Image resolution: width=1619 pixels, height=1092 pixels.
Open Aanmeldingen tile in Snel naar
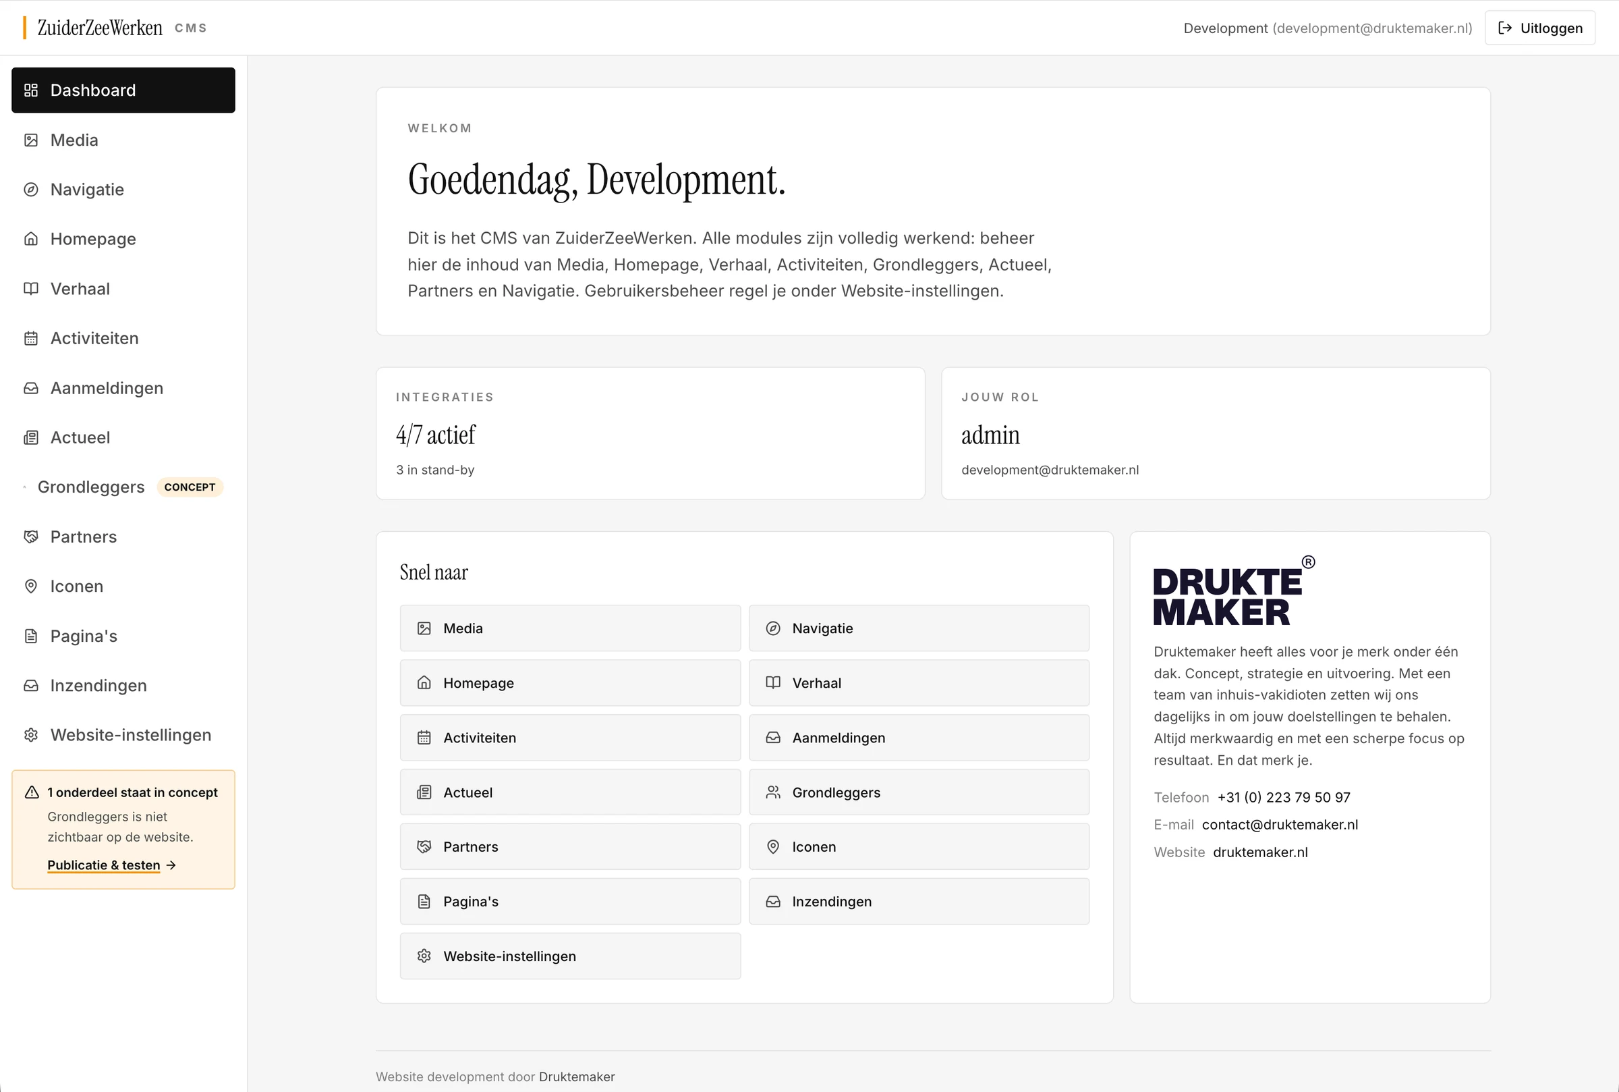pos(919,738)
